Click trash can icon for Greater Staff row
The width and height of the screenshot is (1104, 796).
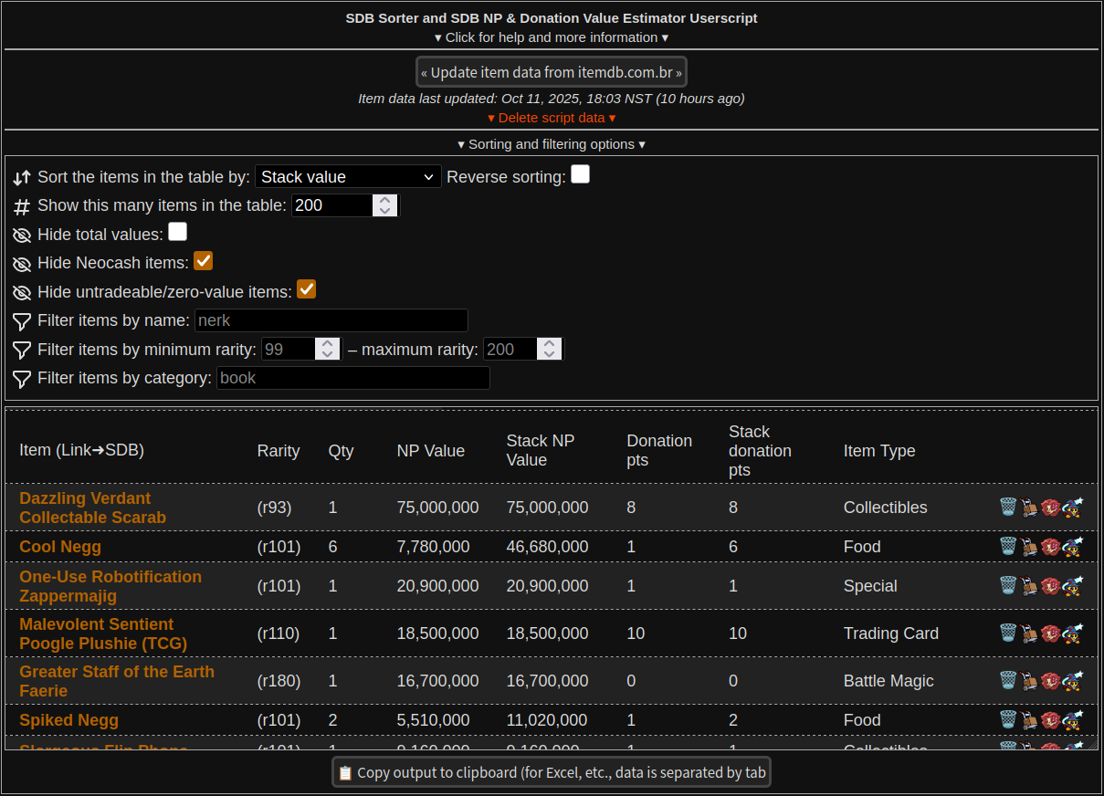pyautogui.click(x=1007, y=681)
